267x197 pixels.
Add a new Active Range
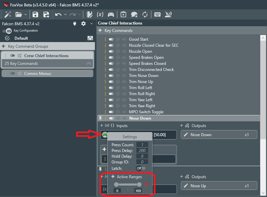coord(113,176)
